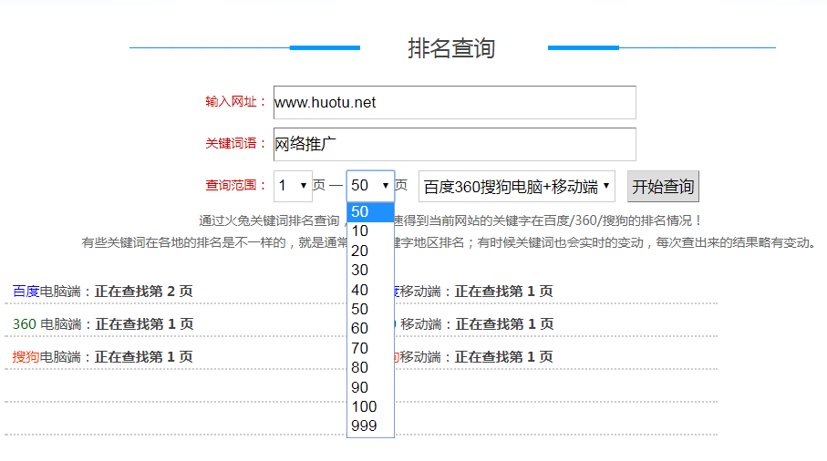Choose 999 at the list bottom
Viewport: 827px width, 461px height.
369,426
